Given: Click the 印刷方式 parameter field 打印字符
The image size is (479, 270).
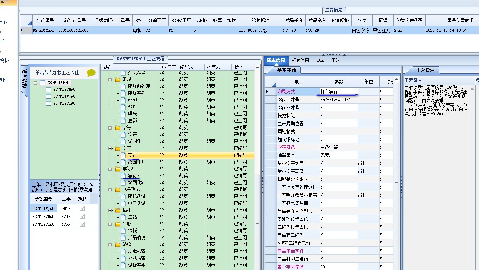Looking at the screenshot, I should tap(339, 92).
